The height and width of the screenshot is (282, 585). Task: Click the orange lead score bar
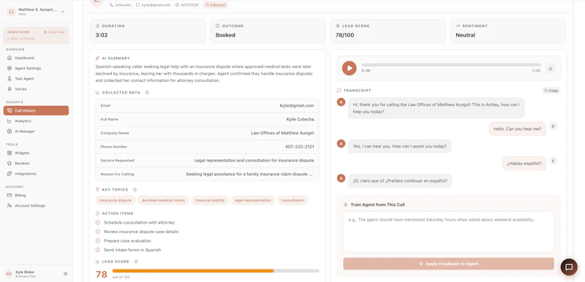193,271
